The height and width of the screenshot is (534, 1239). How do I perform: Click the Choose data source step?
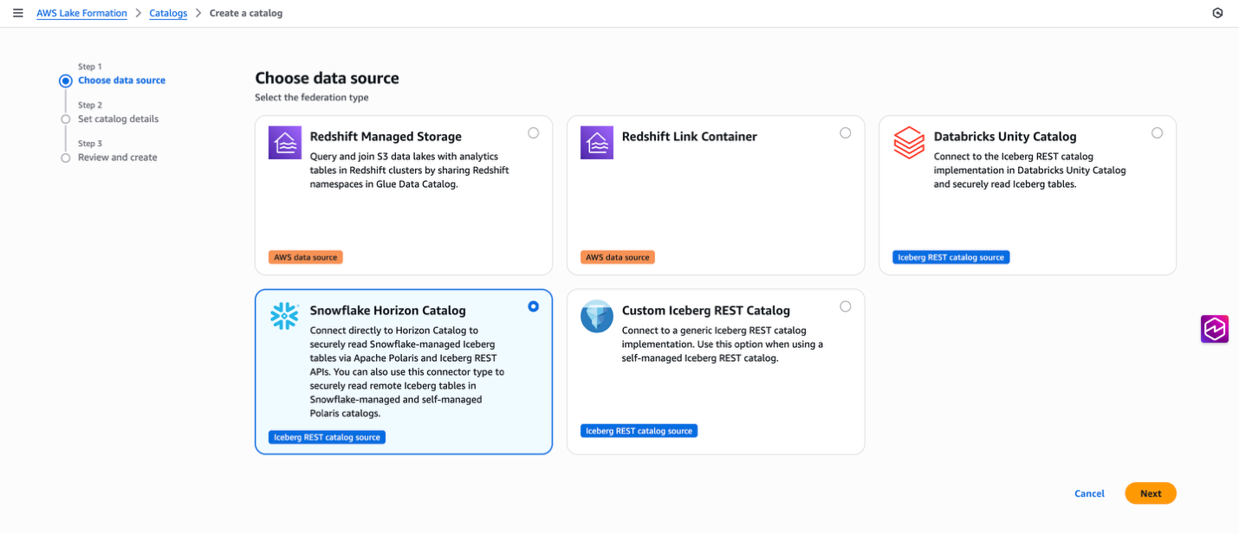tap(121, 80)
